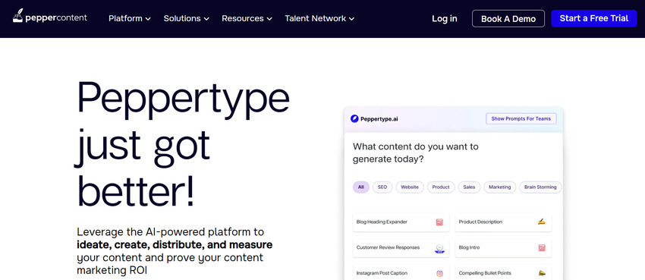
Task: Click the Peppertype.ai title text
Action: 379,119
